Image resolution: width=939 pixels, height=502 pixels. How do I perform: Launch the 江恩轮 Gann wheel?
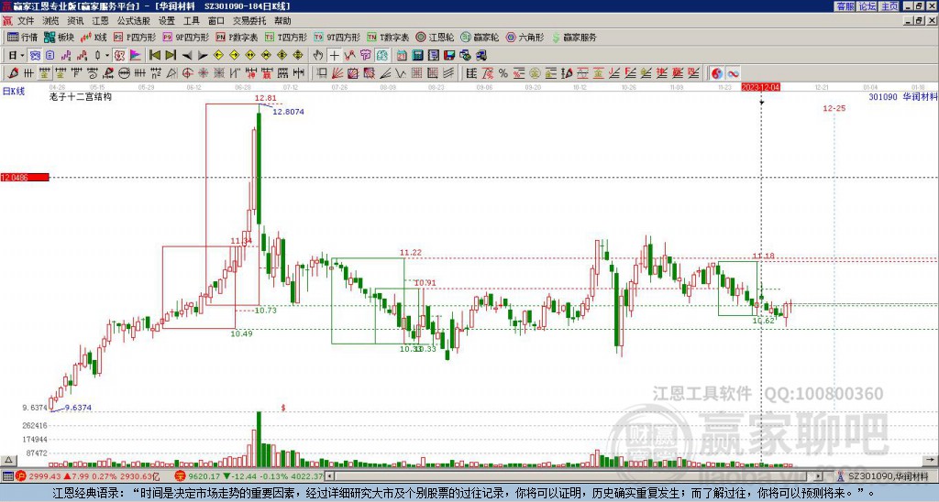435,37
